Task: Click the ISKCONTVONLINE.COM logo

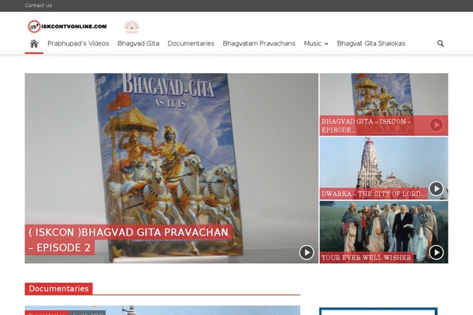Action: click(x=67, y=27)
